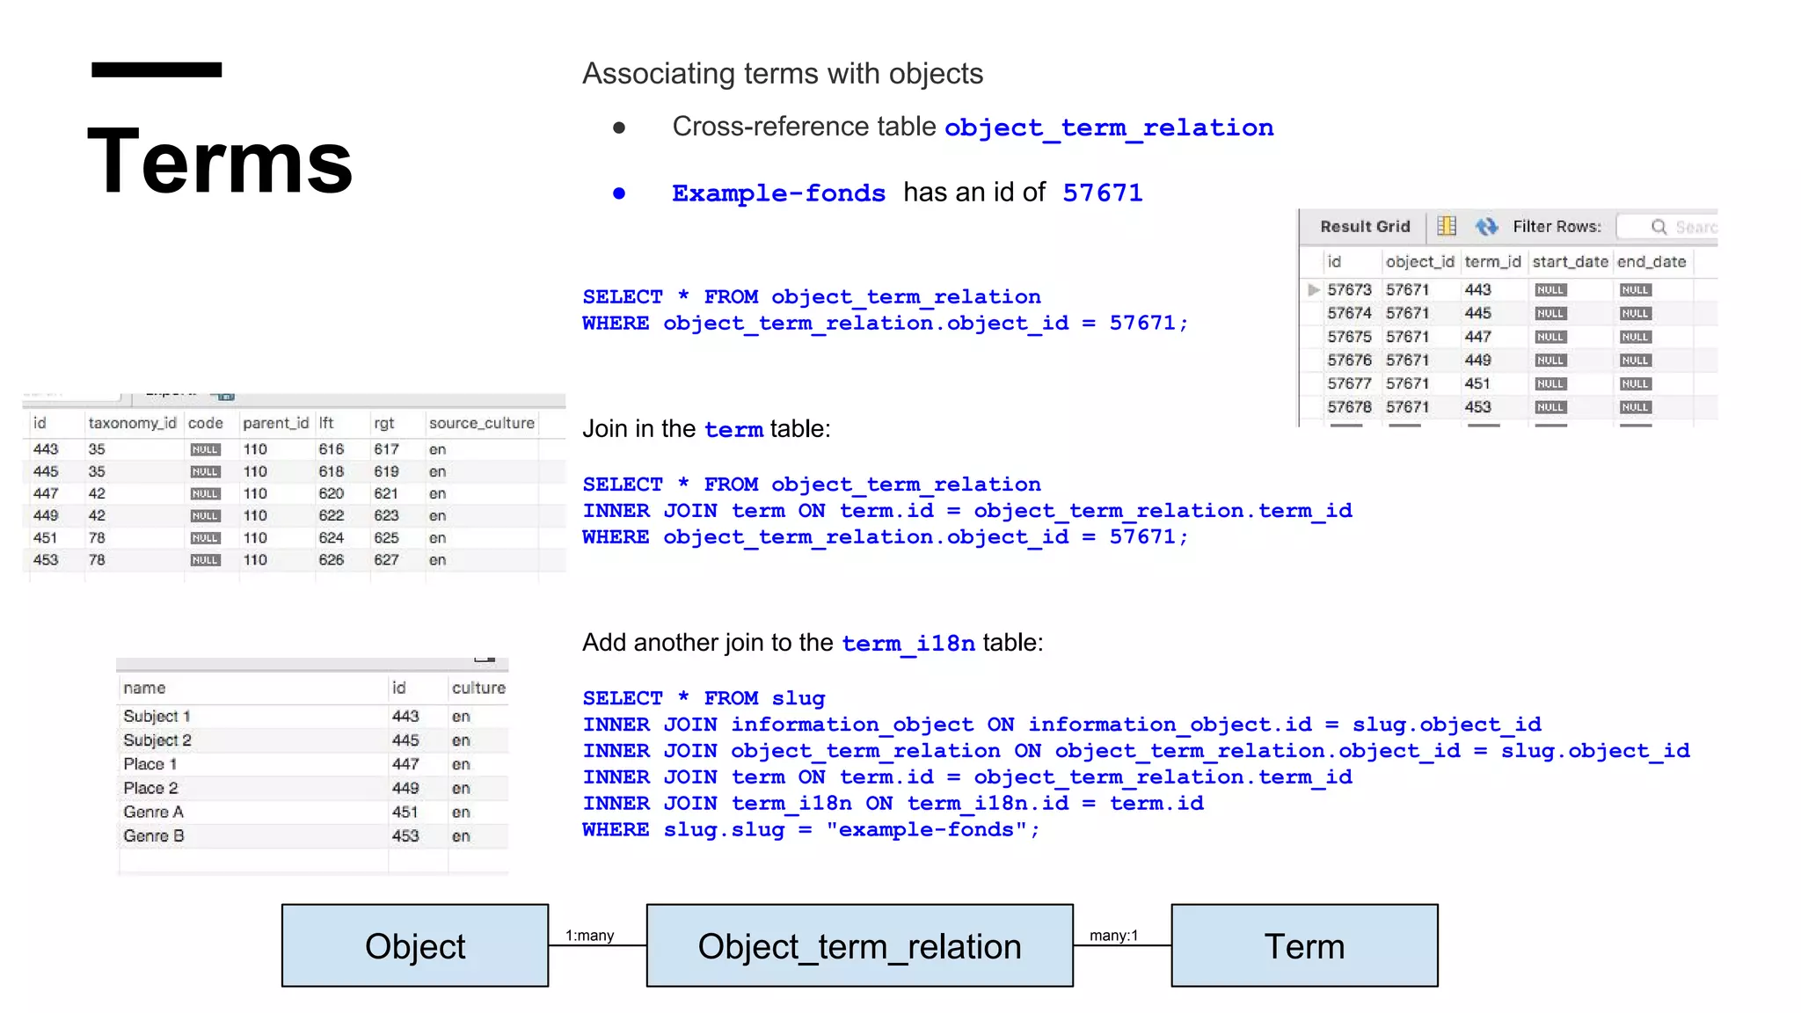Select the Result Grid label
1801x1013 pixels.
click(x=1365, y=226)
